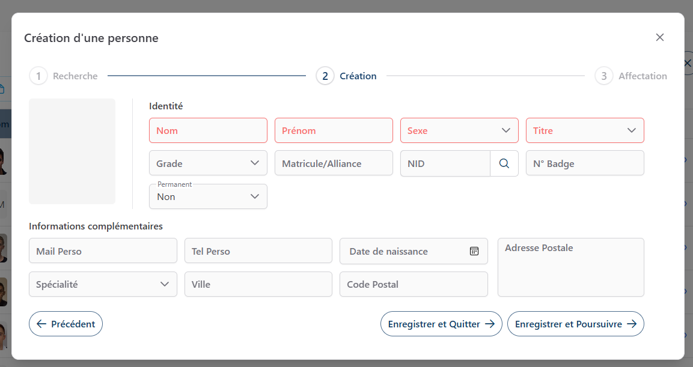Select step 2 Création
The width and height of the screenshot is (693, 367).
(x=346, y=76)
